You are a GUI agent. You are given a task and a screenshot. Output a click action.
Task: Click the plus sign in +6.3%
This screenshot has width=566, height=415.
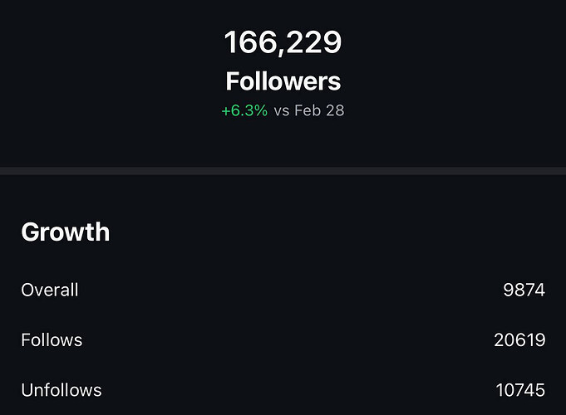click(226, 111)
